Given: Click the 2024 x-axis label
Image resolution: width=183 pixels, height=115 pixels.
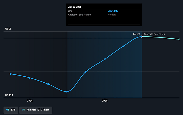Looking at the screenshot, I should pyautogui.click(x=30, y=101).
